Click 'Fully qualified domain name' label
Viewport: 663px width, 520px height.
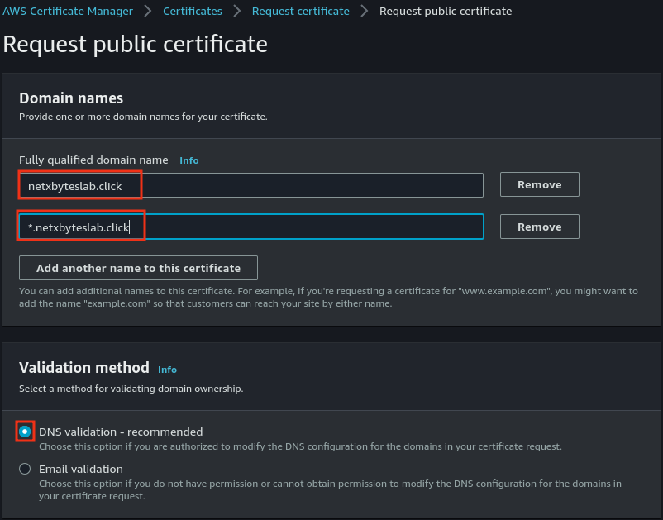tap(93, 160)
